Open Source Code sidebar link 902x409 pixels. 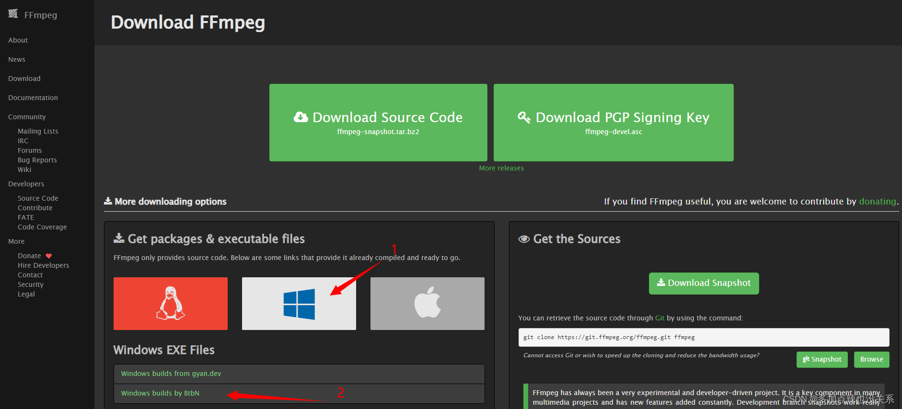pyautogui.click(x=38, y=198)
